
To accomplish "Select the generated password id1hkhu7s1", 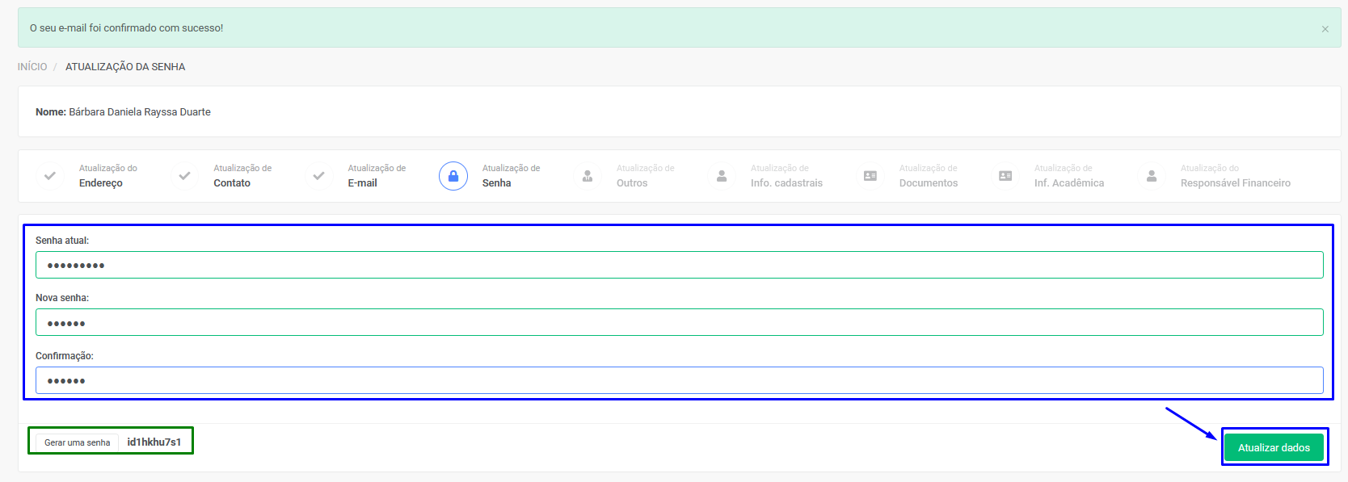I will [154, 442].
